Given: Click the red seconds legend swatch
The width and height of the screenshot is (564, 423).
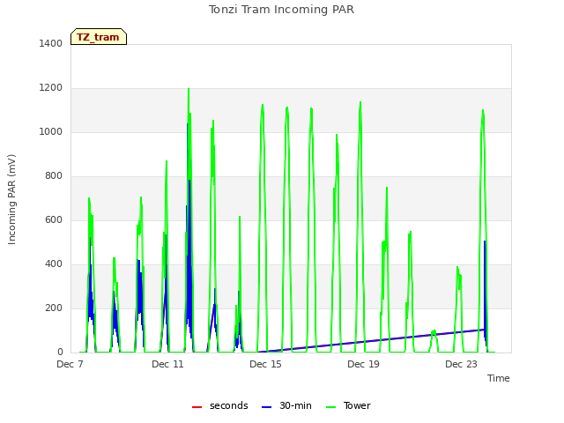Looking at the screenshot, I should click(x=197, y=407).
